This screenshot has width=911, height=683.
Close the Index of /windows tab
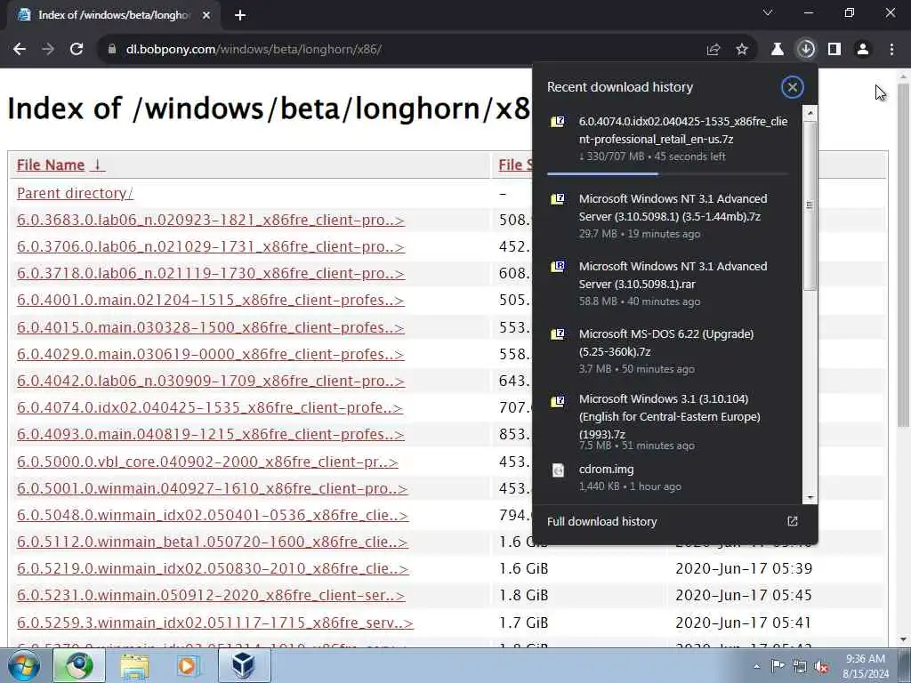(x=206, y=16)
